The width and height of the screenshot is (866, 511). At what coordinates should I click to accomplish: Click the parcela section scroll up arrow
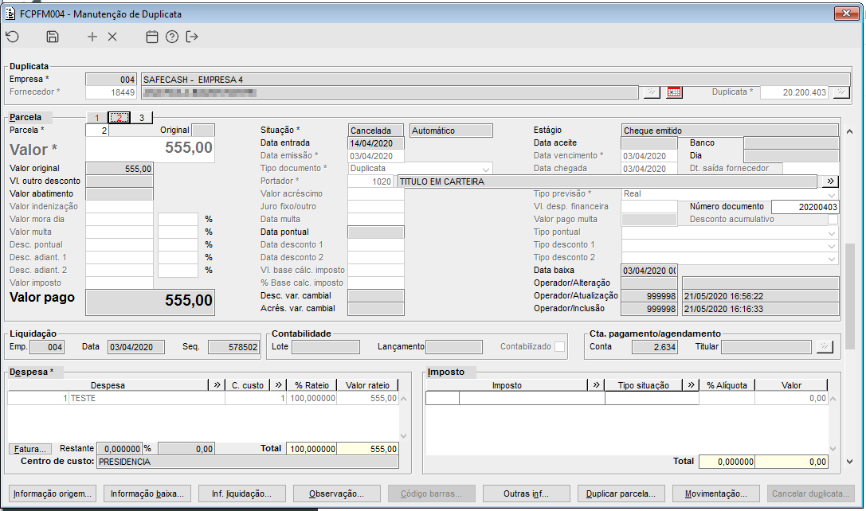pyautogui.click(x=849, y=131)
